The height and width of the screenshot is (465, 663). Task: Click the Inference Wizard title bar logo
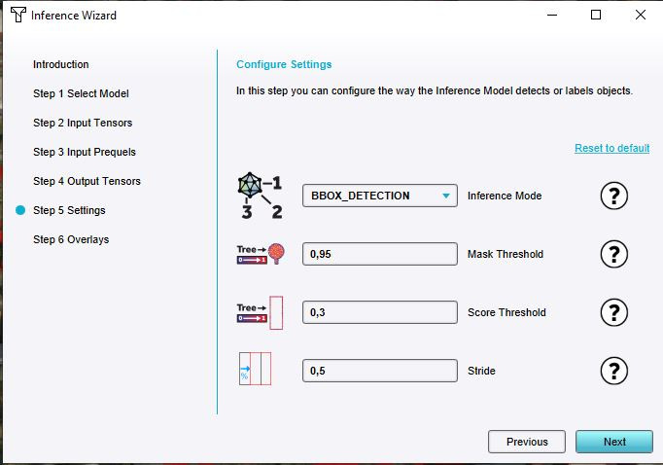(18, 15)
